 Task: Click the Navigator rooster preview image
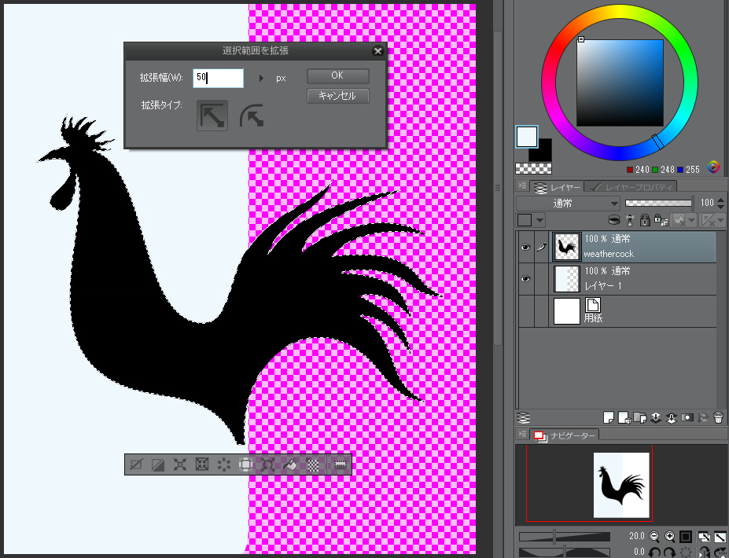(x=621, y=485)
